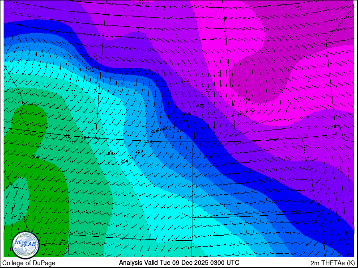Screen dimensions: 358x268
Task: Click the 272 contour label
Action: 185,80
